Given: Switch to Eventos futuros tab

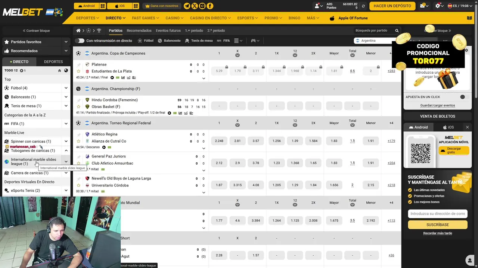Looking at the screenshot, I should (168, 31).
